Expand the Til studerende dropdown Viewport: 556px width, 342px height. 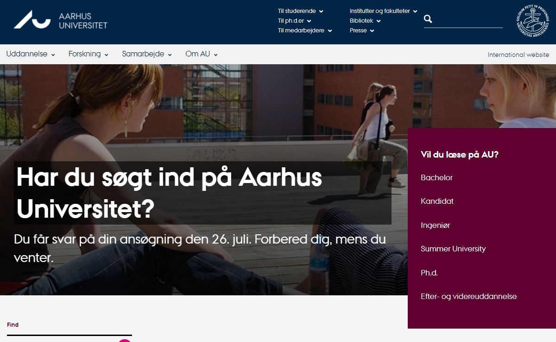(x=300, y=11)
